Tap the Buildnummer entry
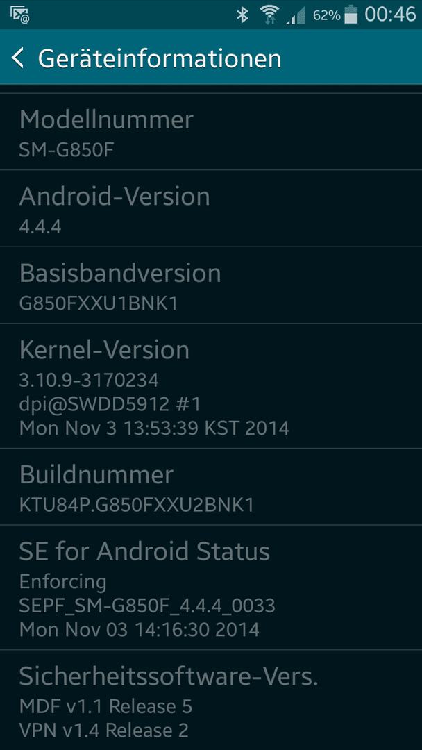 [x=211, y=487]
